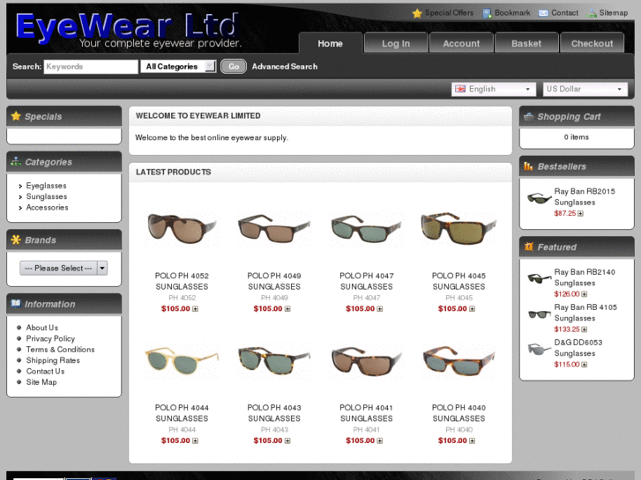This screenshot has width=641, height=480.
Task: Click the Special Offers text link
Action: click(x=449, y=13)
